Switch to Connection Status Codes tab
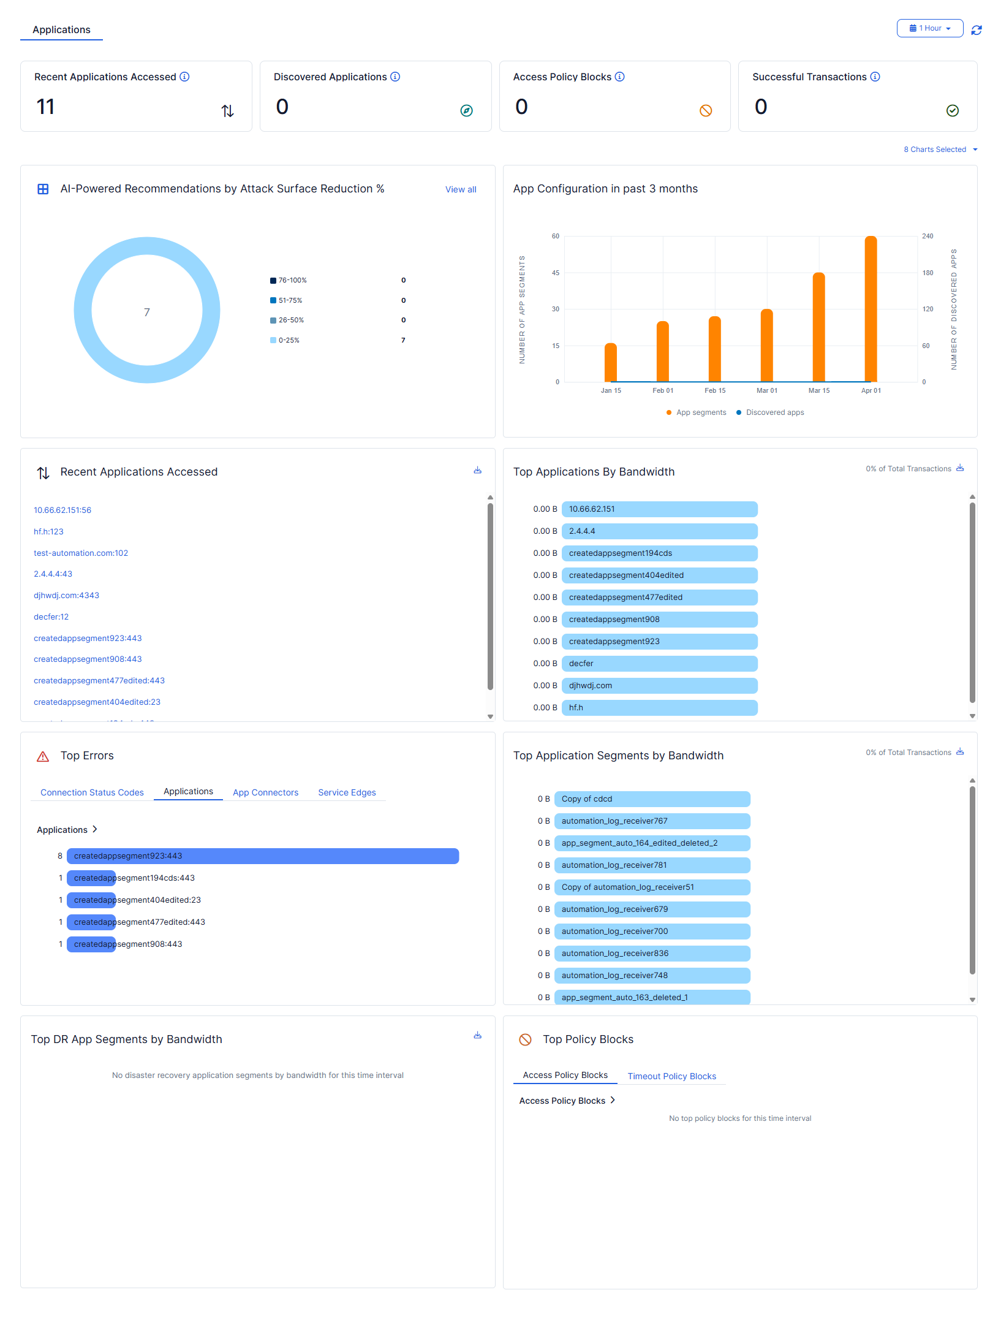 click(x=92, y=792)
